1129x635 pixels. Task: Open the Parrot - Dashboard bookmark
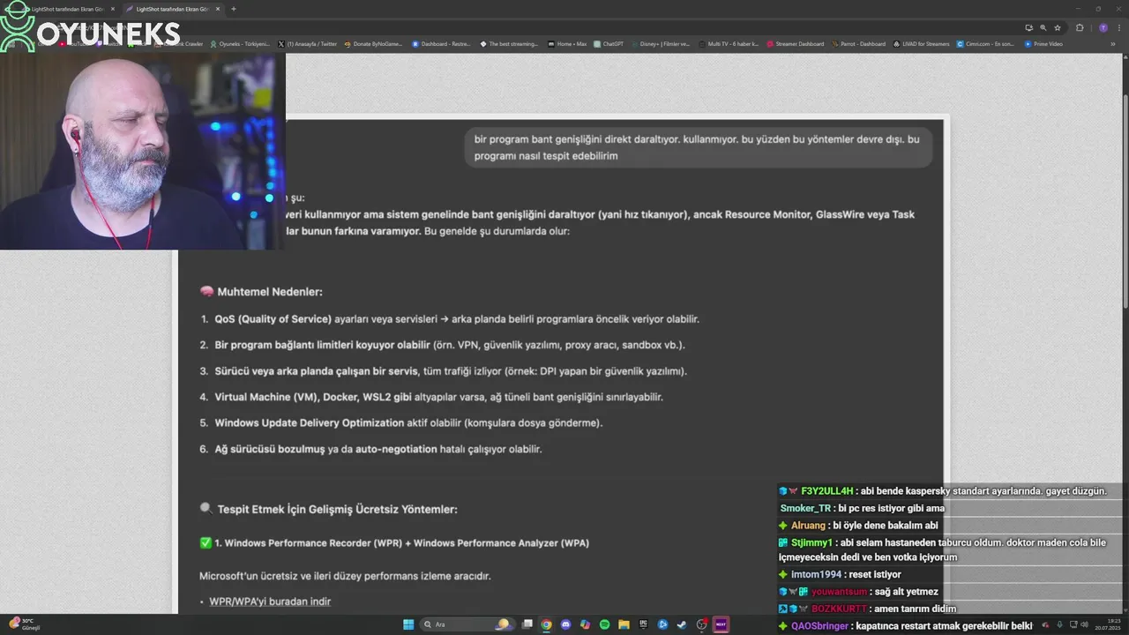(x=857, y=44)
